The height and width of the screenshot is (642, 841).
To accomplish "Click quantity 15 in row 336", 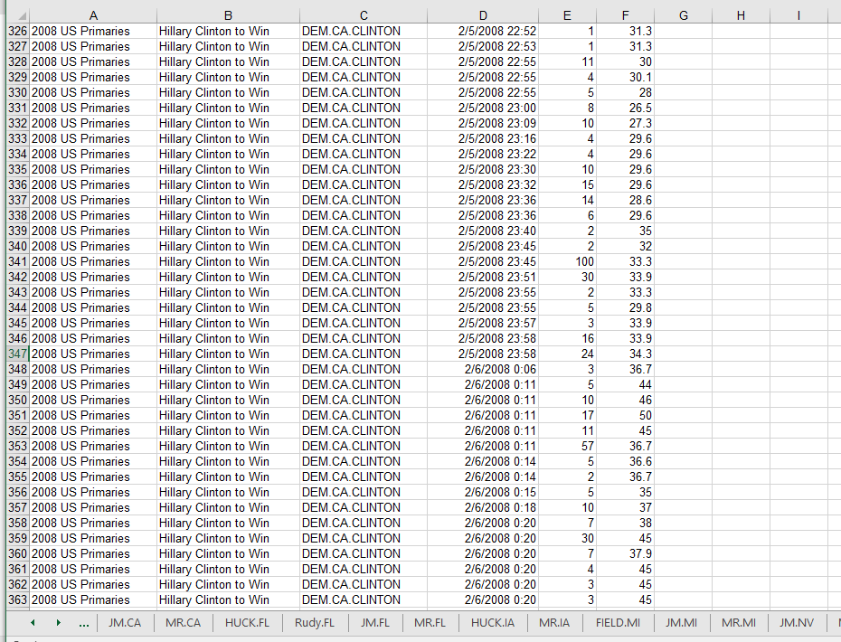I will 567,185.
